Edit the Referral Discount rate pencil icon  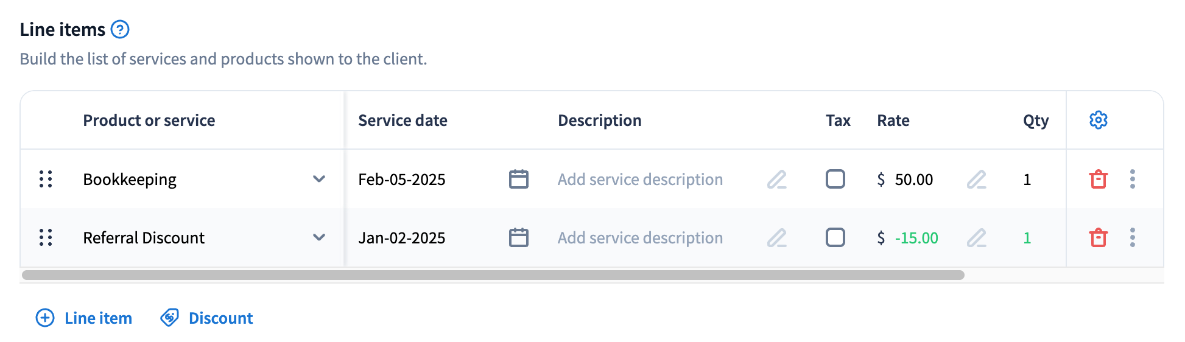[x=976, y=237]
